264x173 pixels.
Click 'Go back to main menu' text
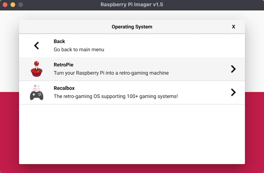click(x=79, y=50)
